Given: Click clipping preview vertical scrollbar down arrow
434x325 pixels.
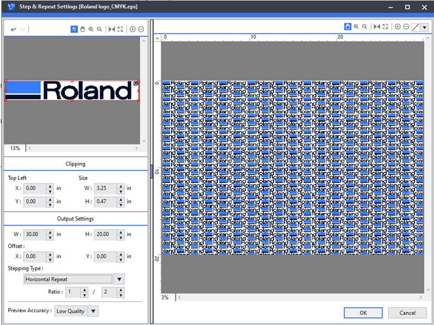Looking at the screenshot, I should 144,141.
